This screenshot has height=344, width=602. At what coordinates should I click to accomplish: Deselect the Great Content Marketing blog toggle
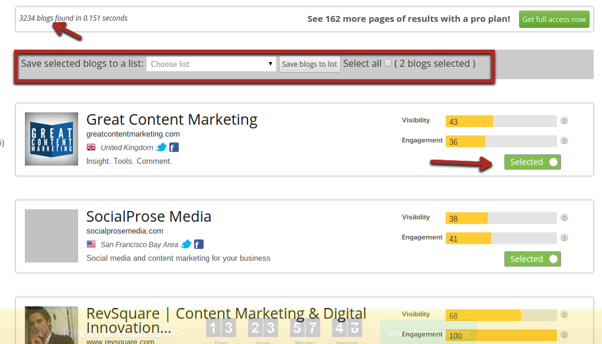pyautogui.click(x=533, y=162)
